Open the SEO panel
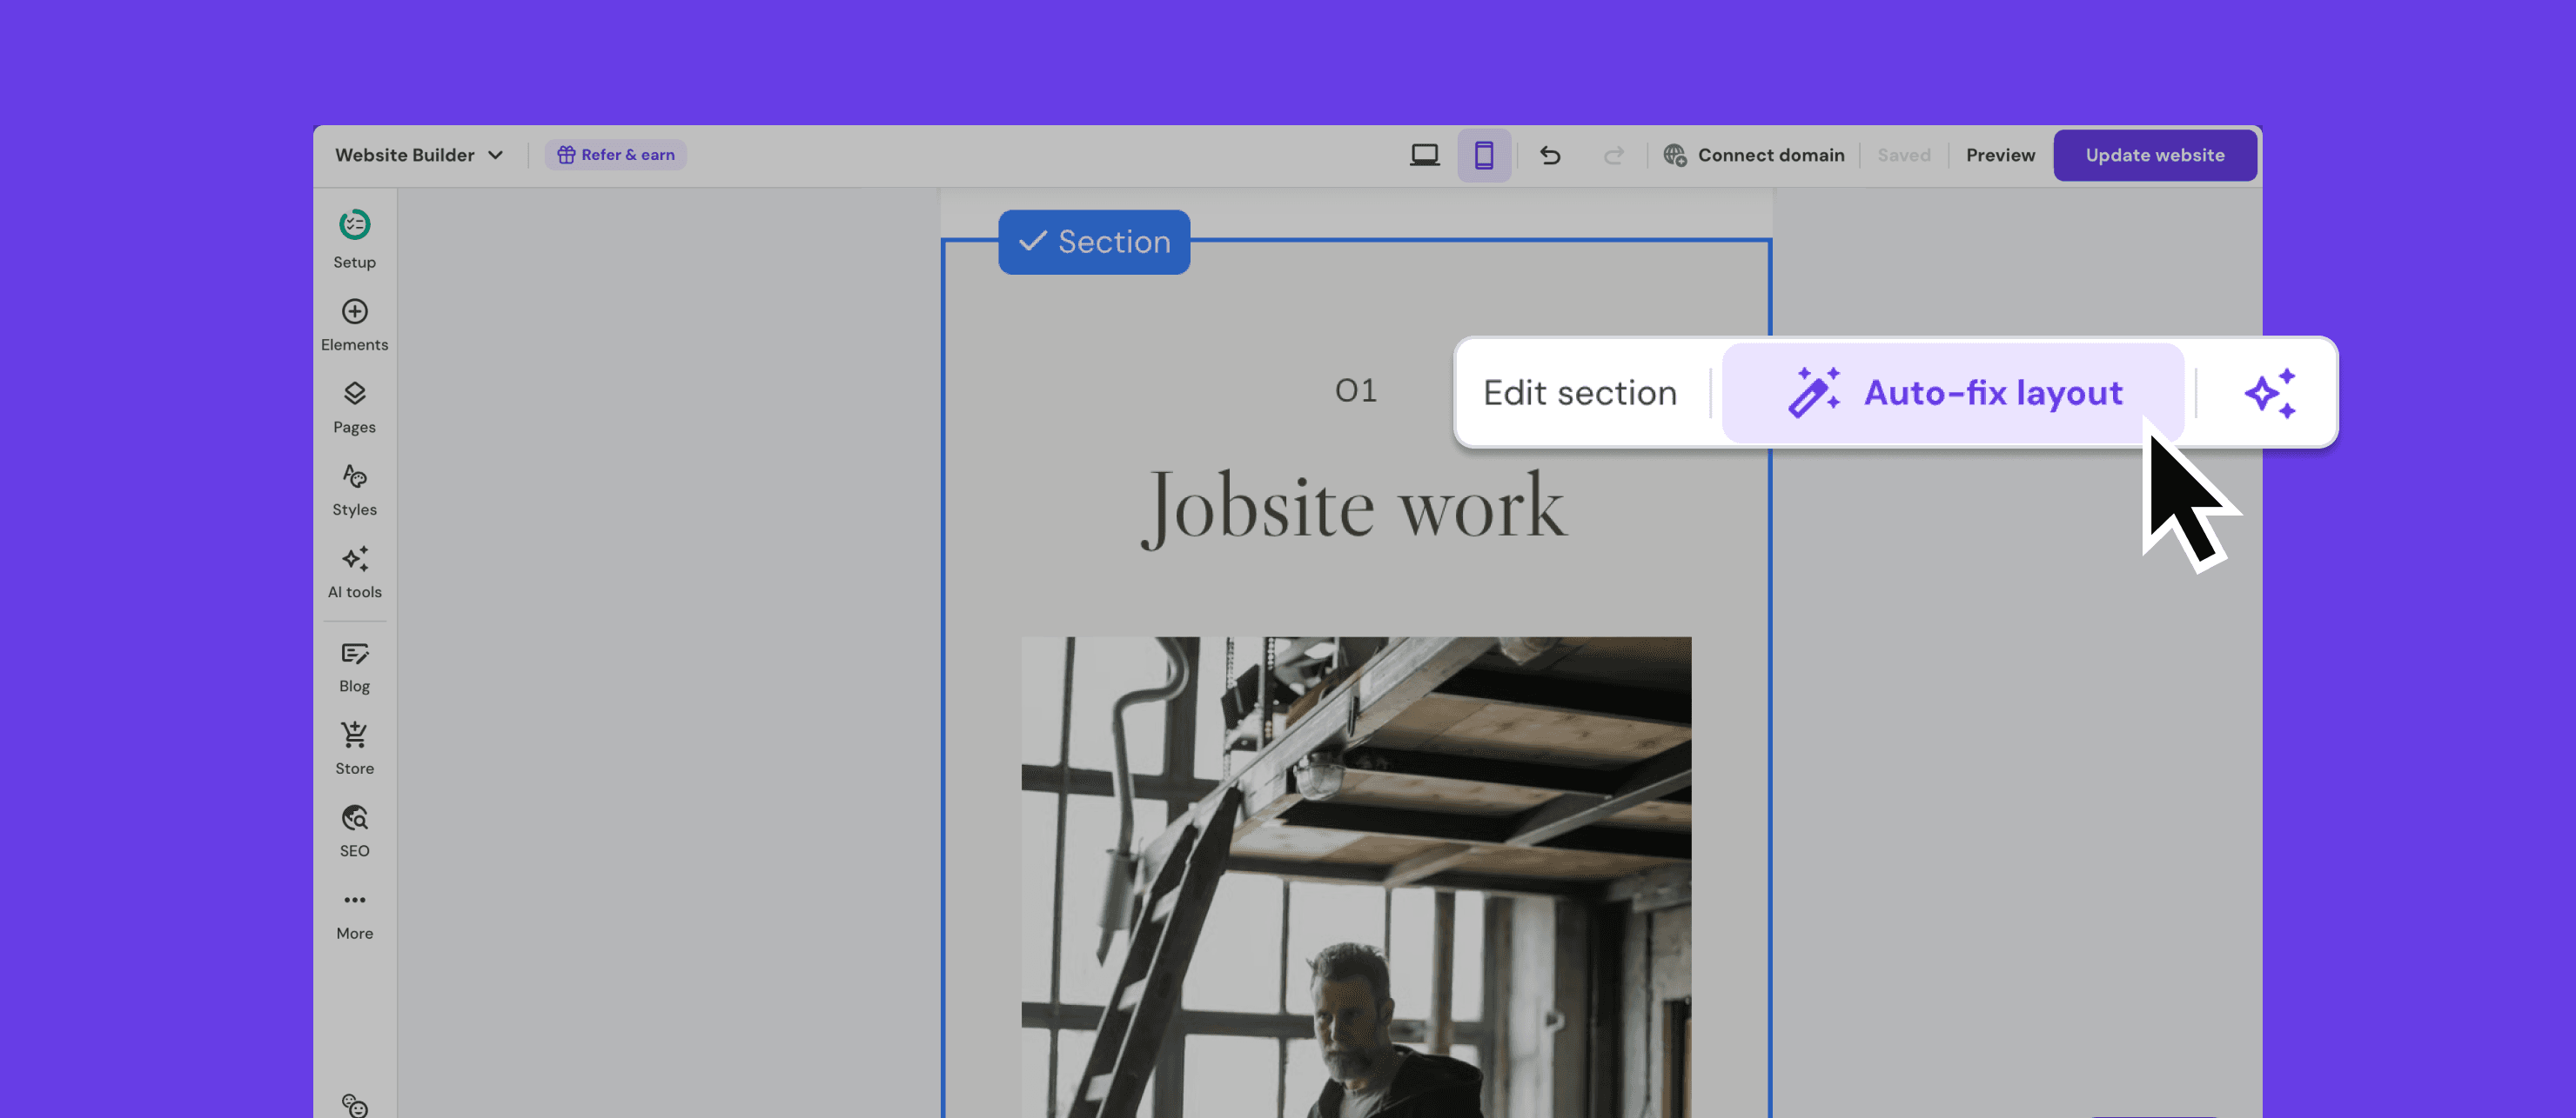Screen dimensions: 2576x1118 [x=354, y=819]
